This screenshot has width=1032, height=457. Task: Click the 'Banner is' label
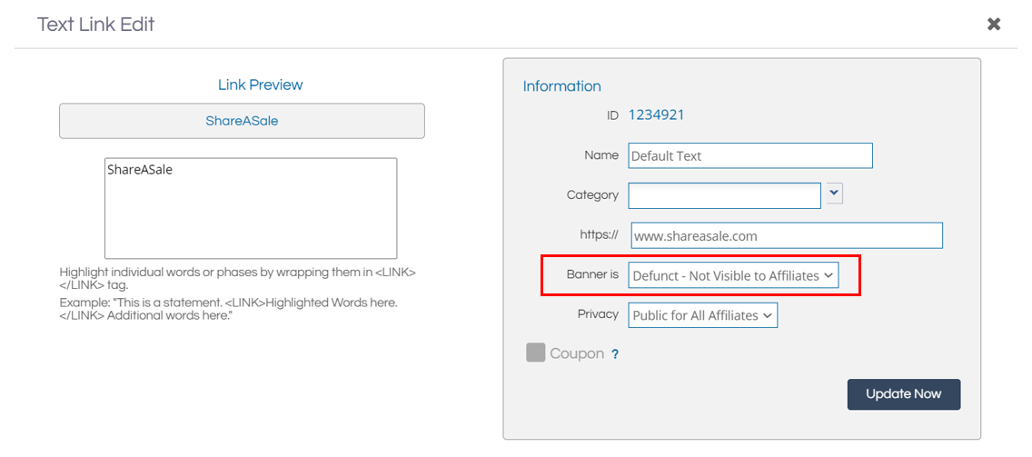pyautogui.click(x=592, y=274)
